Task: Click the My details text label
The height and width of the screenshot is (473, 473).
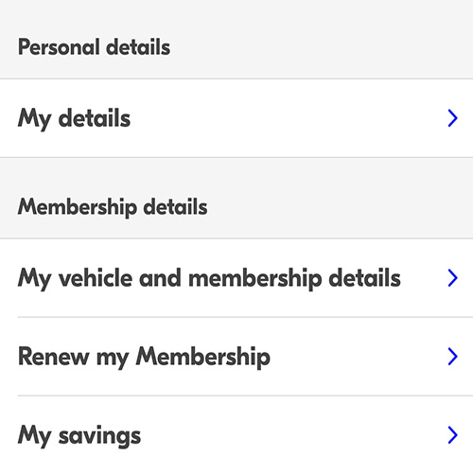Action: point(74,119)
